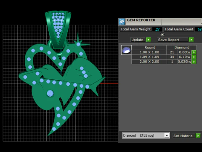Click the green arrow on the 0.08tw row

click(194, 52)
